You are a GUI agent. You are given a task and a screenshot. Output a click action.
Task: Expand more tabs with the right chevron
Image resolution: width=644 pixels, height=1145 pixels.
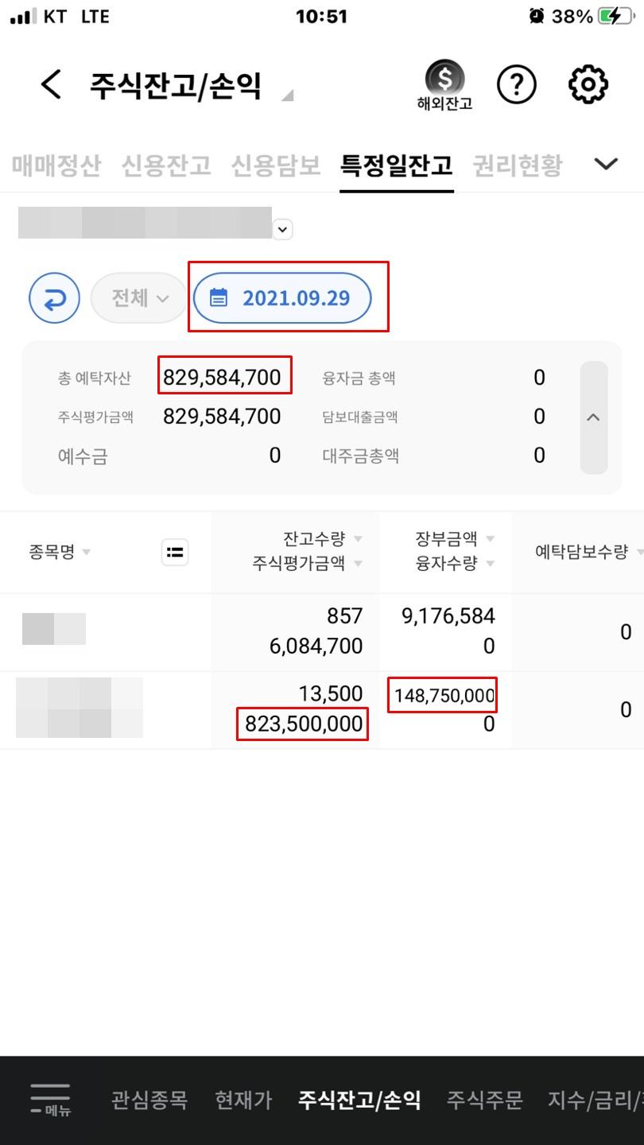[607, 165]
